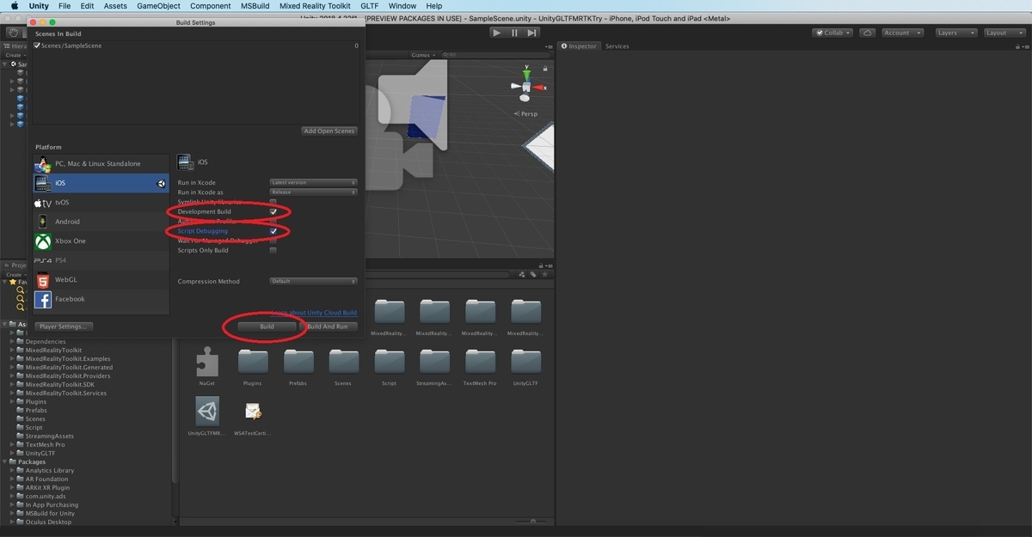Open the NuGet asset icon
1032x537 pixels.
206,362
